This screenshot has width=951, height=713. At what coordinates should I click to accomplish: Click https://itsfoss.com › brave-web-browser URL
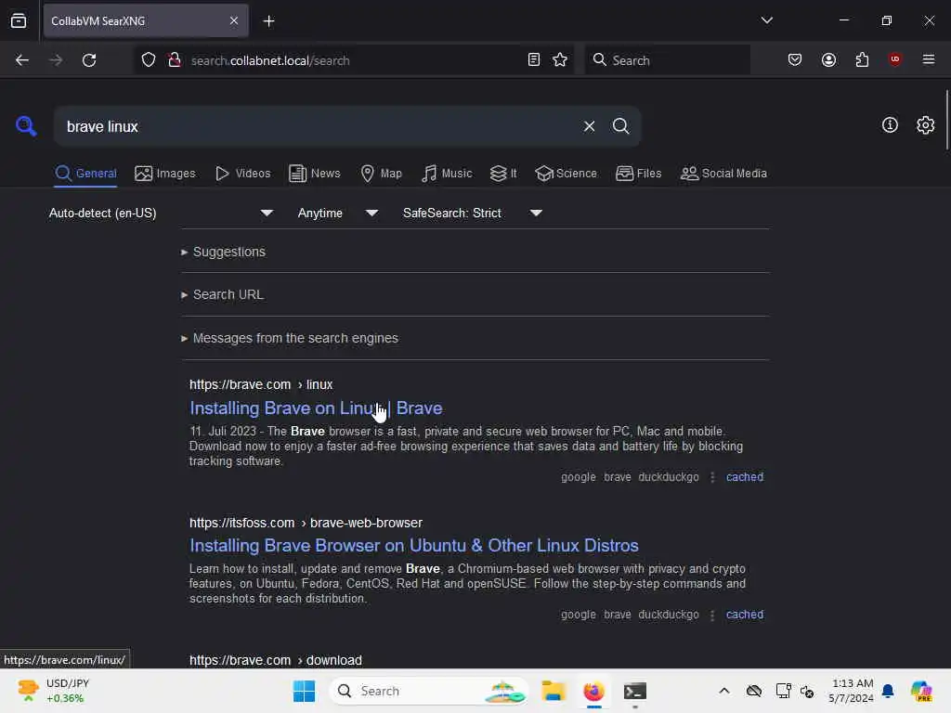pos(306,523)
